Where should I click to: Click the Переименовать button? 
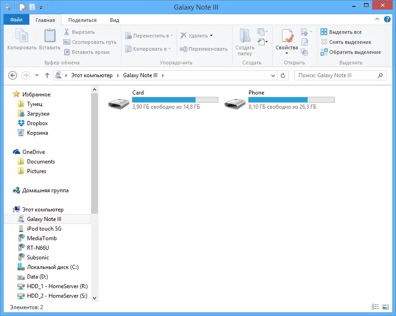[x=204, y=49]
